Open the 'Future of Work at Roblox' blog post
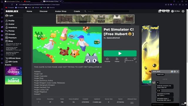This screenshot has height=106, width=188. click(14, 44)
